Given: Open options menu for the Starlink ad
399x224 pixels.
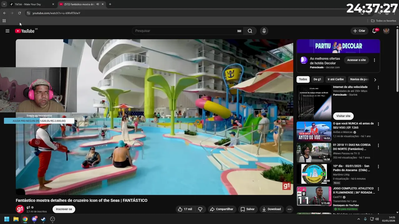Looking at the screenshot, I should (378, 88).
